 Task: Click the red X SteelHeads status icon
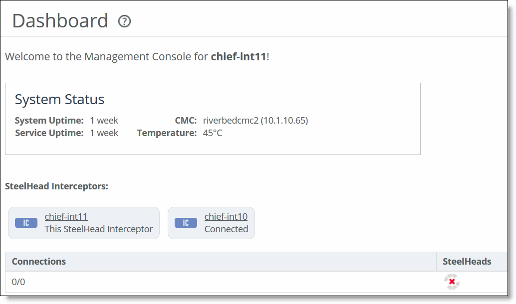pyautogui.click(x=452, y=282)
